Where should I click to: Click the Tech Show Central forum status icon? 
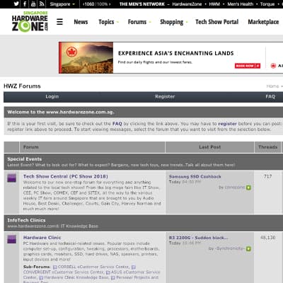12,178
